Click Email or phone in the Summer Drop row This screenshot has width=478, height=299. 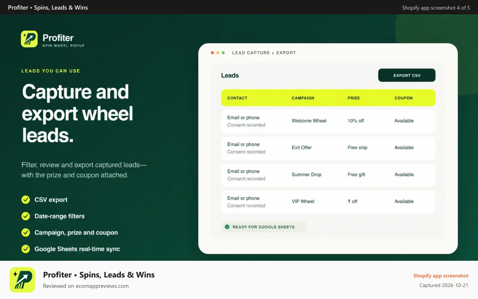coord(243,171)
